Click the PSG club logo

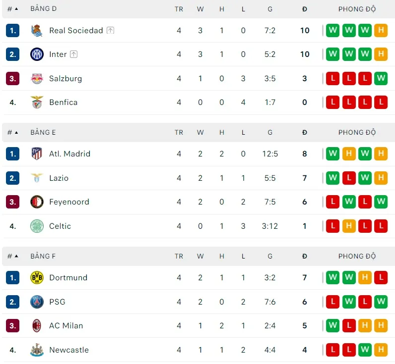tap(37, 302)
